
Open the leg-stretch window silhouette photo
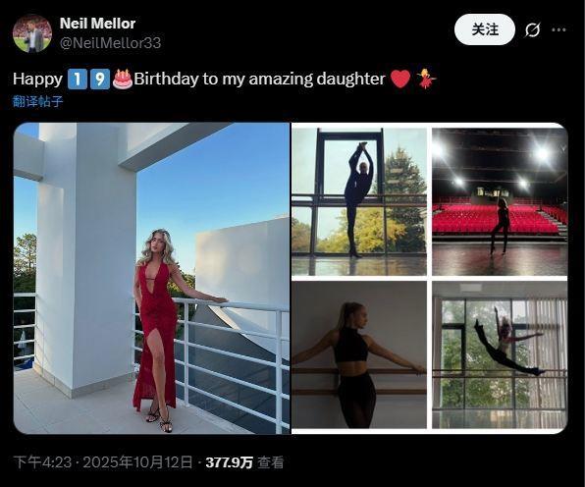359,201
